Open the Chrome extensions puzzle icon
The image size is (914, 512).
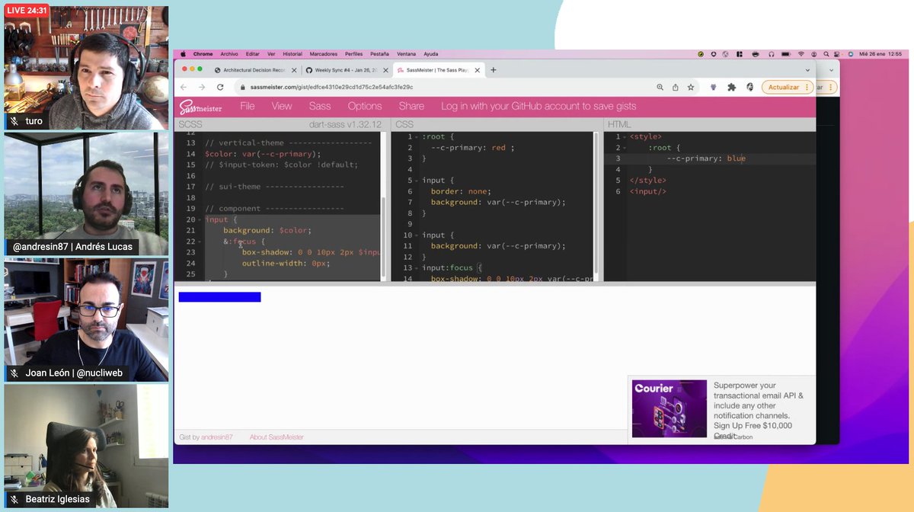[x=731, y=87]
